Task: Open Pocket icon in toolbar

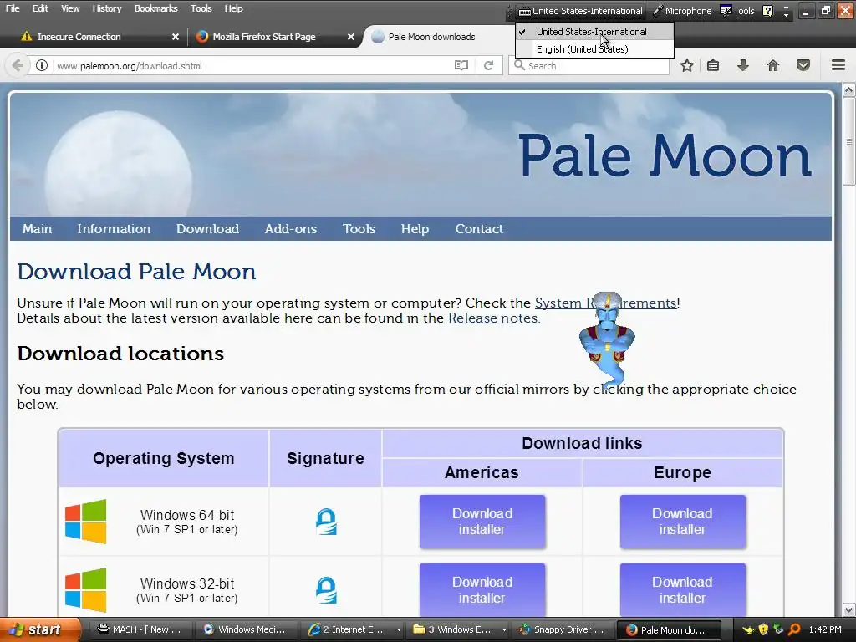Action: tap(803, 65)
